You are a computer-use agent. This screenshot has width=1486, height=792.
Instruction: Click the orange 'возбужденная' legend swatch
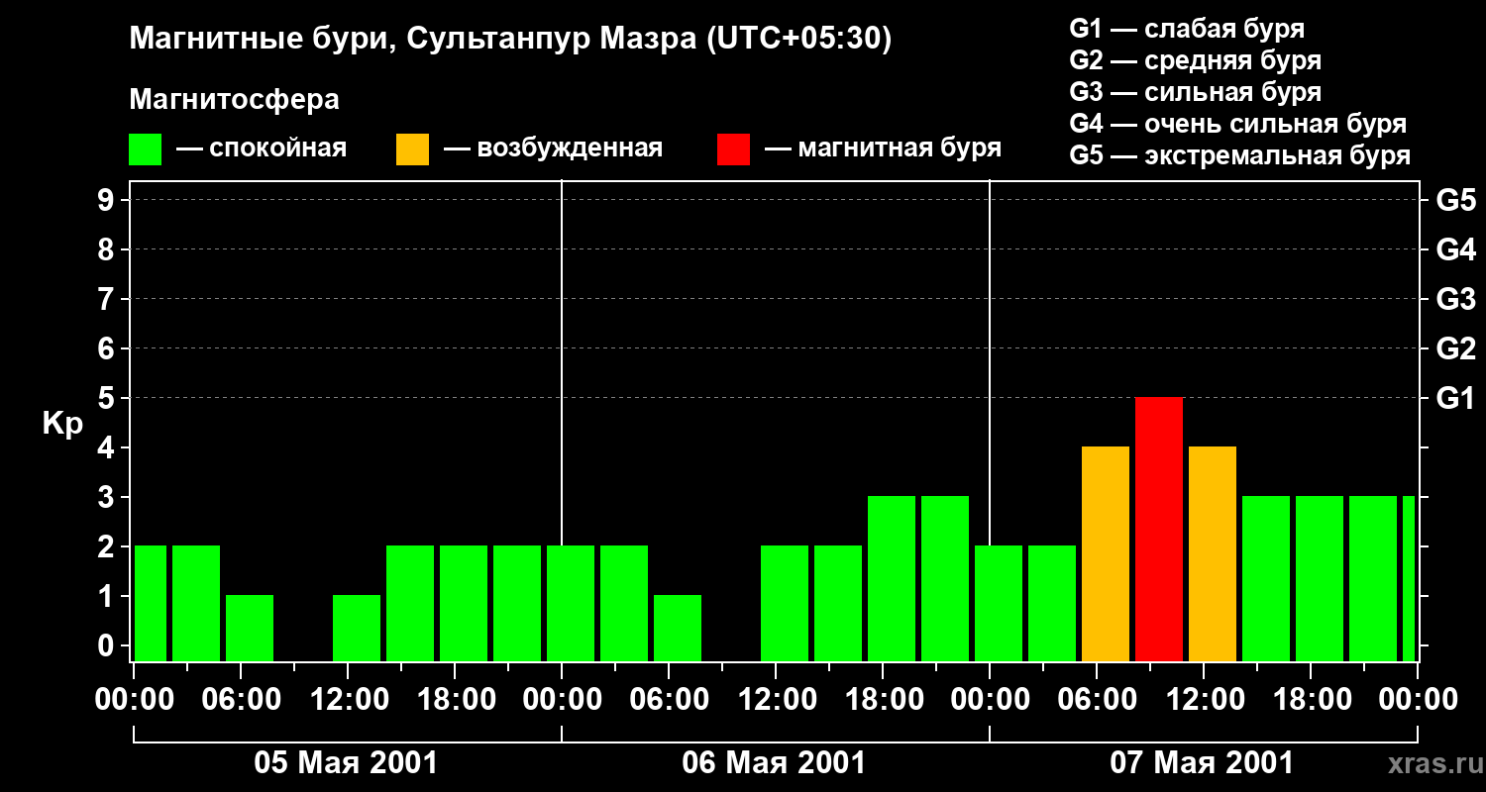click(412, 149)
